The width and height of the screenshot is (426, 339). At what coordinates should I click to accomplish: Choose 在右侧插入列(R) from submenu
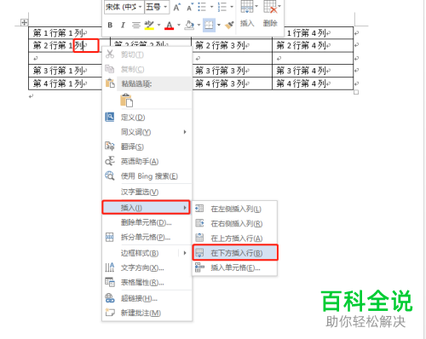tap(235, 224)
